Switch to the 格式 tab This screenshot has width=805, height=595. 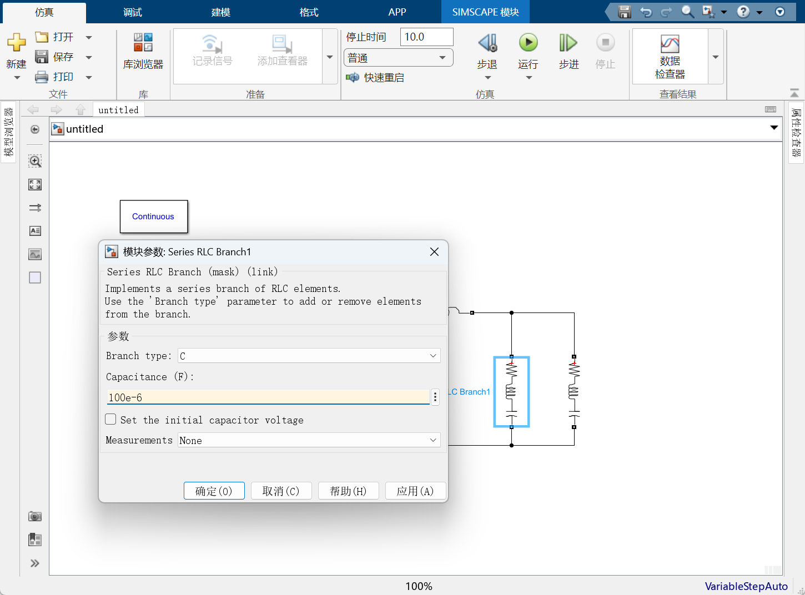[309, 12]
